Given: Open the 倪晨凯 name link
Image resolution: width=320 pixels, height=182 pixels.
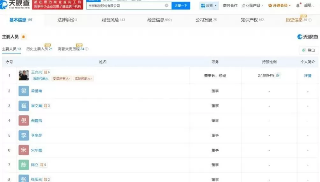Looking at the screenshot, I should click(x=37, y=121).
